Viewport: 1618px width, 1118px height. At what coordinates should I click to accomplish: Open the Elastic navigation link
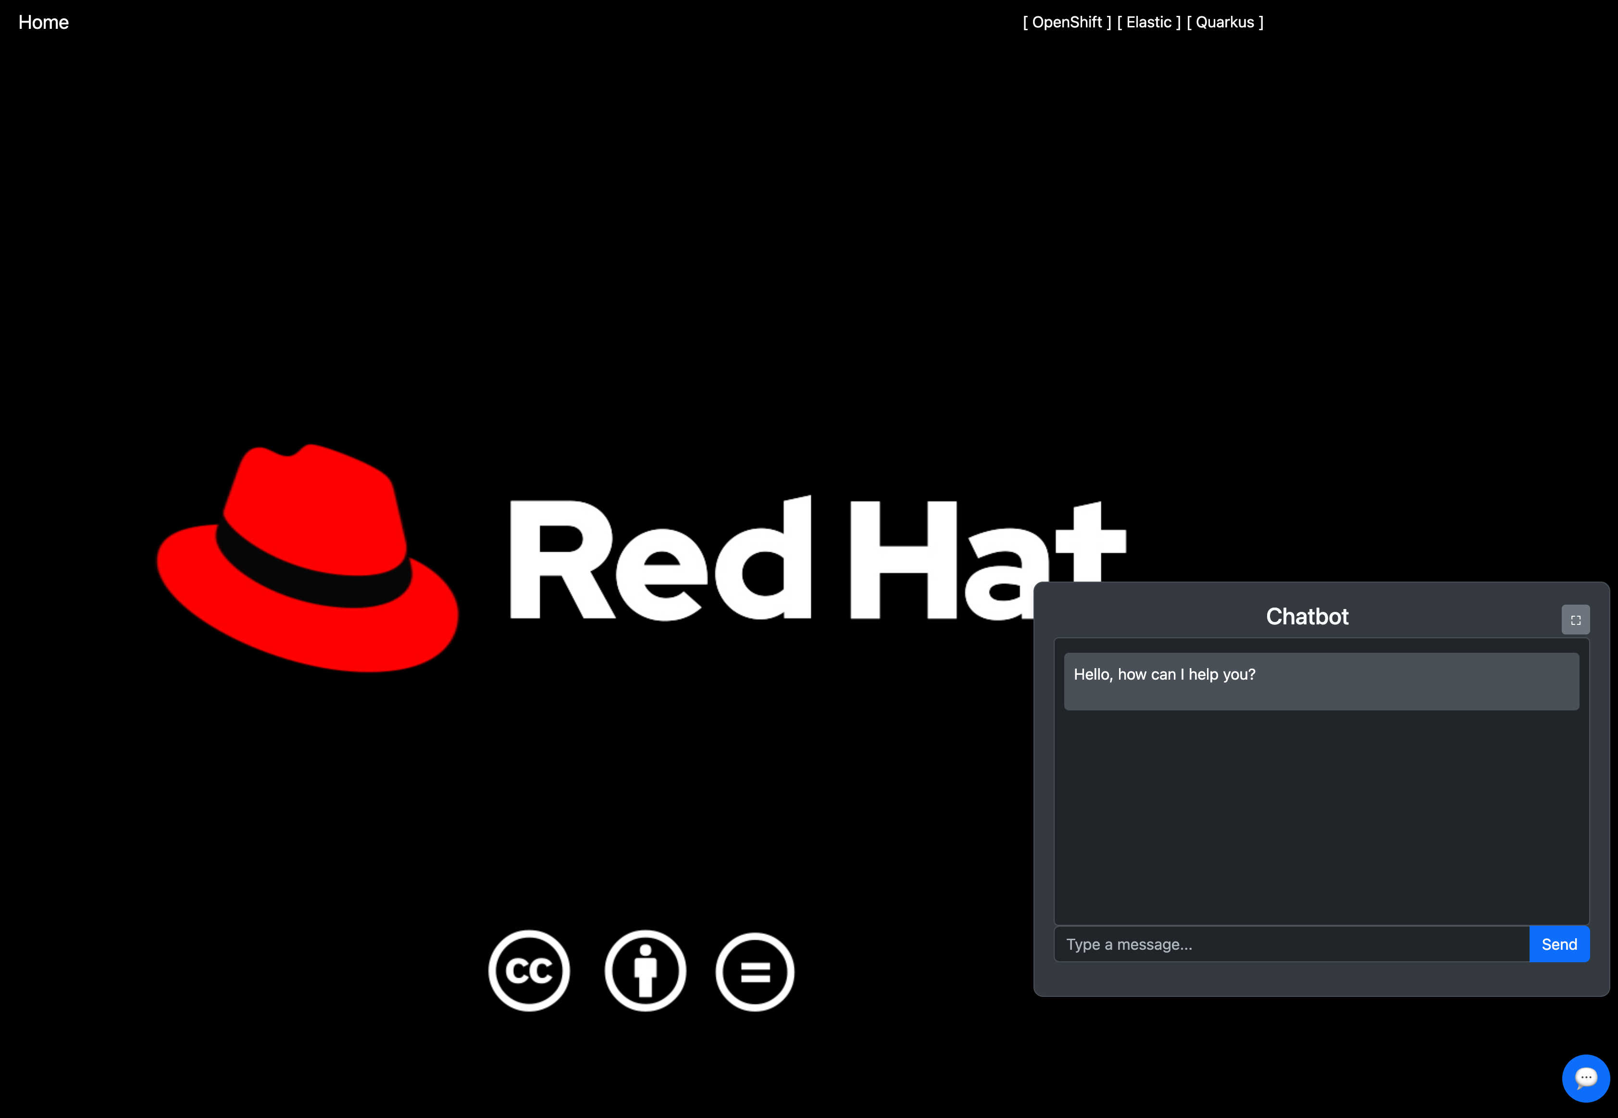1149,23
